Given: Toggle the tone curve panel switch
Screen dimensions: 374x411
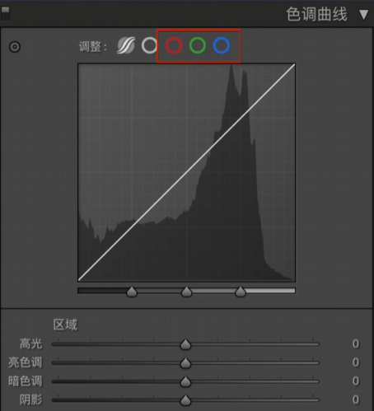Looking at the screenshot, I should click(x=5, y=13).
